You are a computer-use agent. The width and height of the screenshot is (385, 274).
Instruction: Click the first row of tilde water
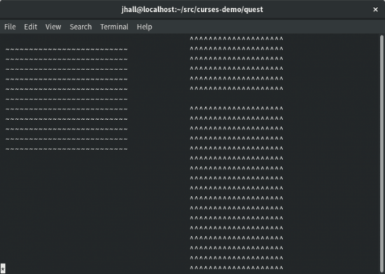66,49
